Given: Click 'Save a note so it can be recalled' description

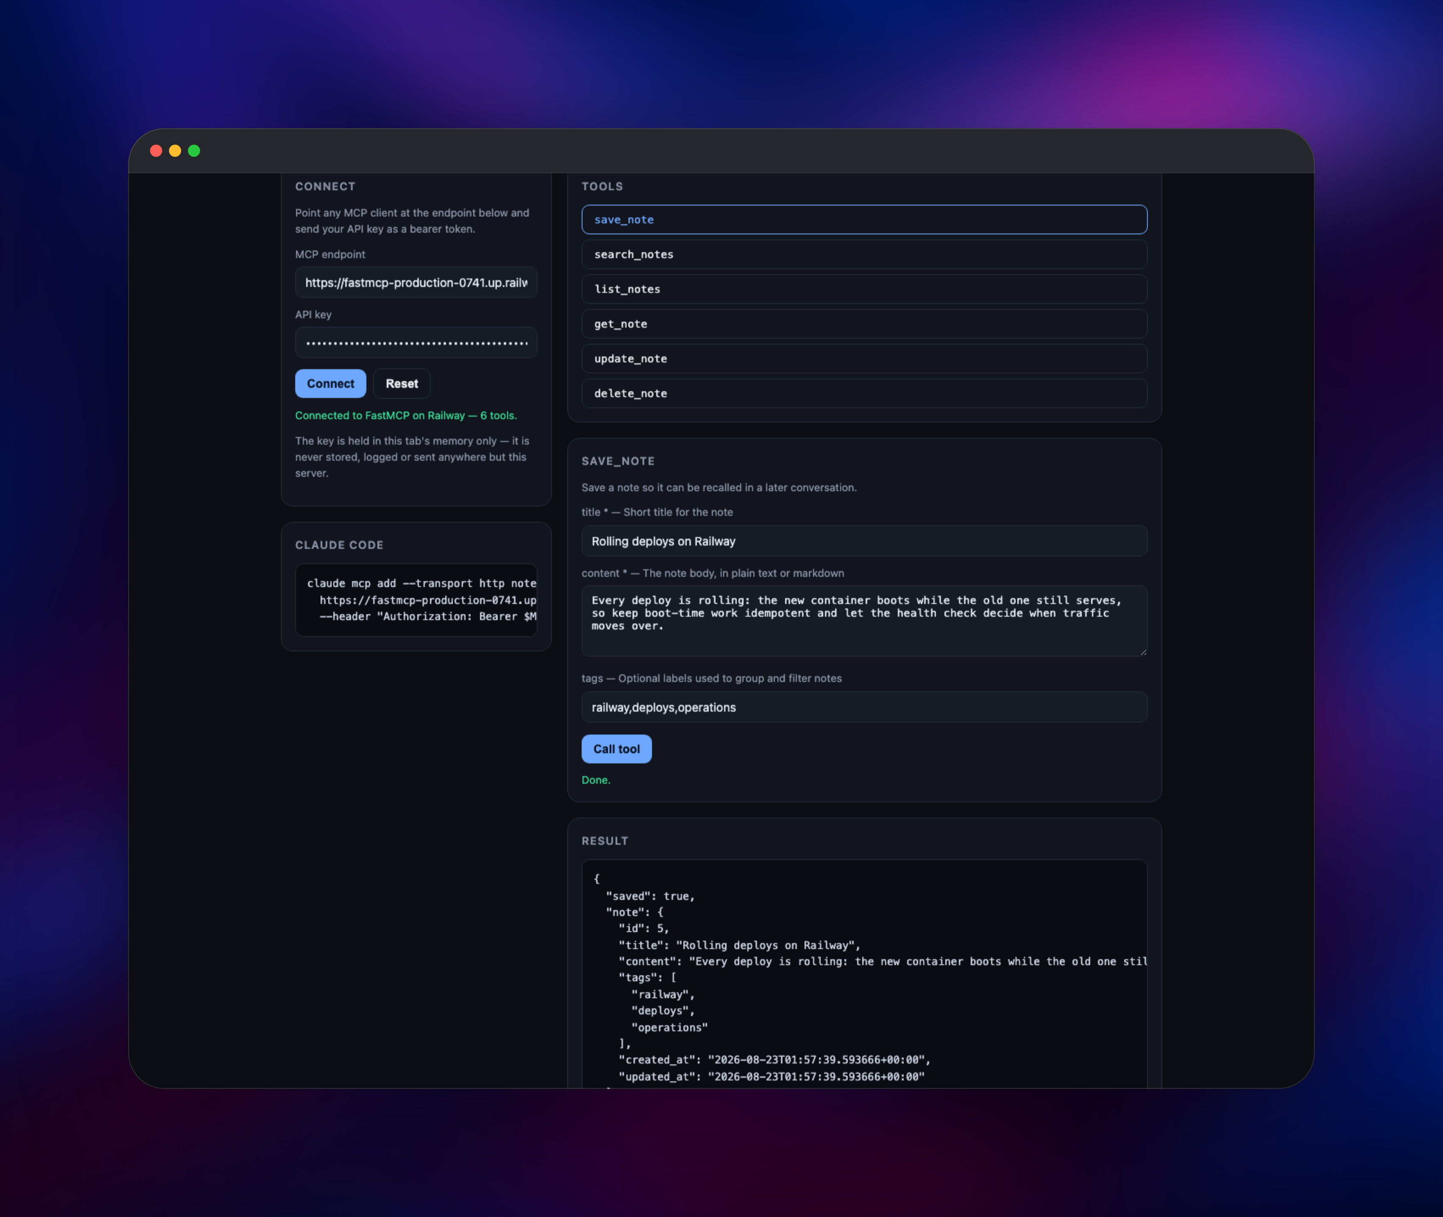Looking at the screenshot, I should (x=719, y=488).
